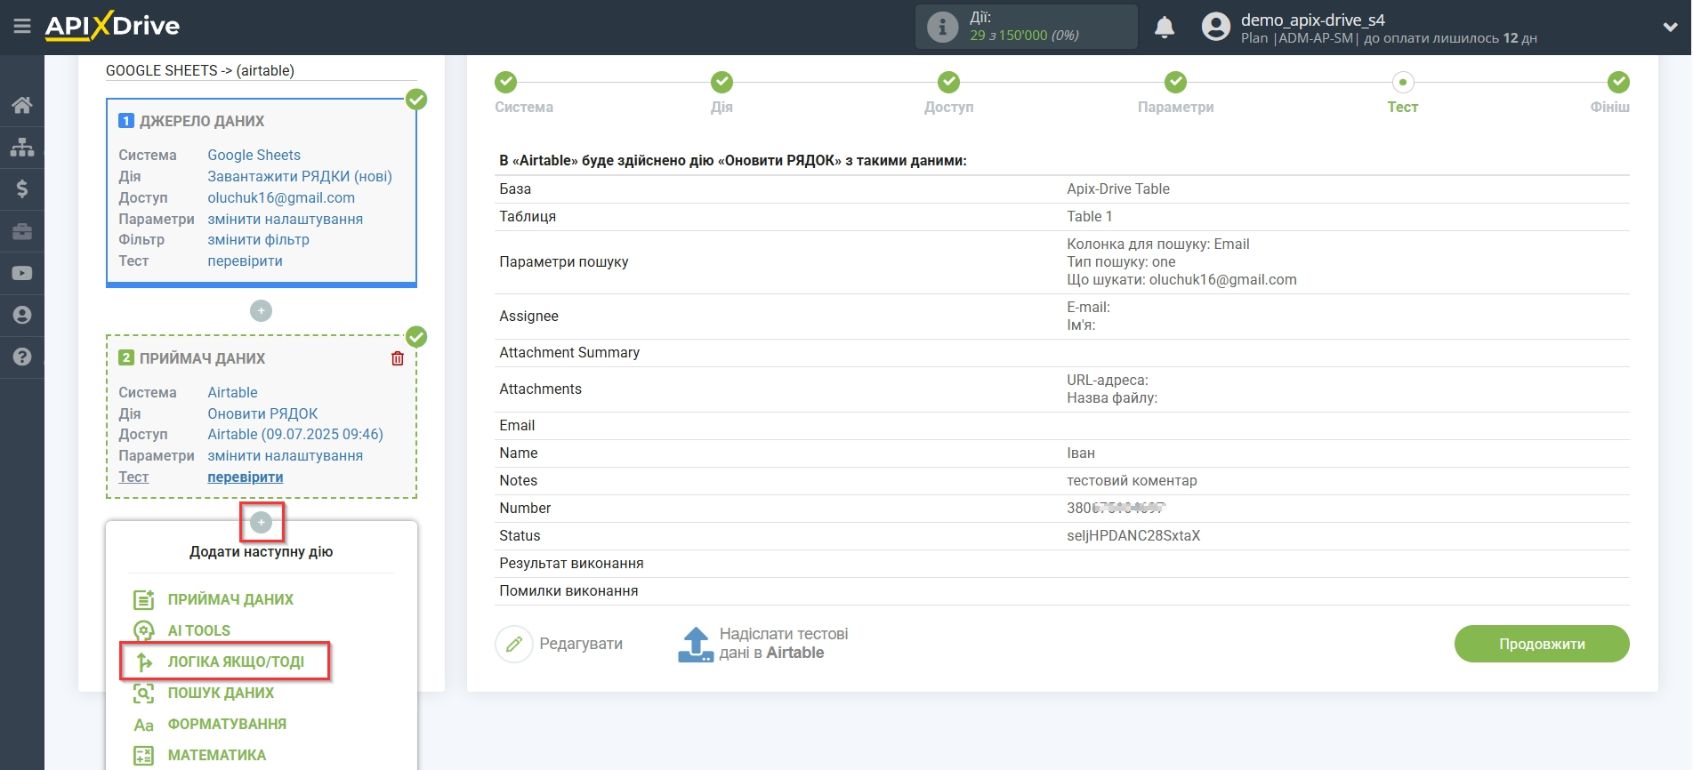Image resolution: width=1693 pixels, height=770 pixels.
Task: Select AI TOOLS menu option
Action: pos(199,631)
